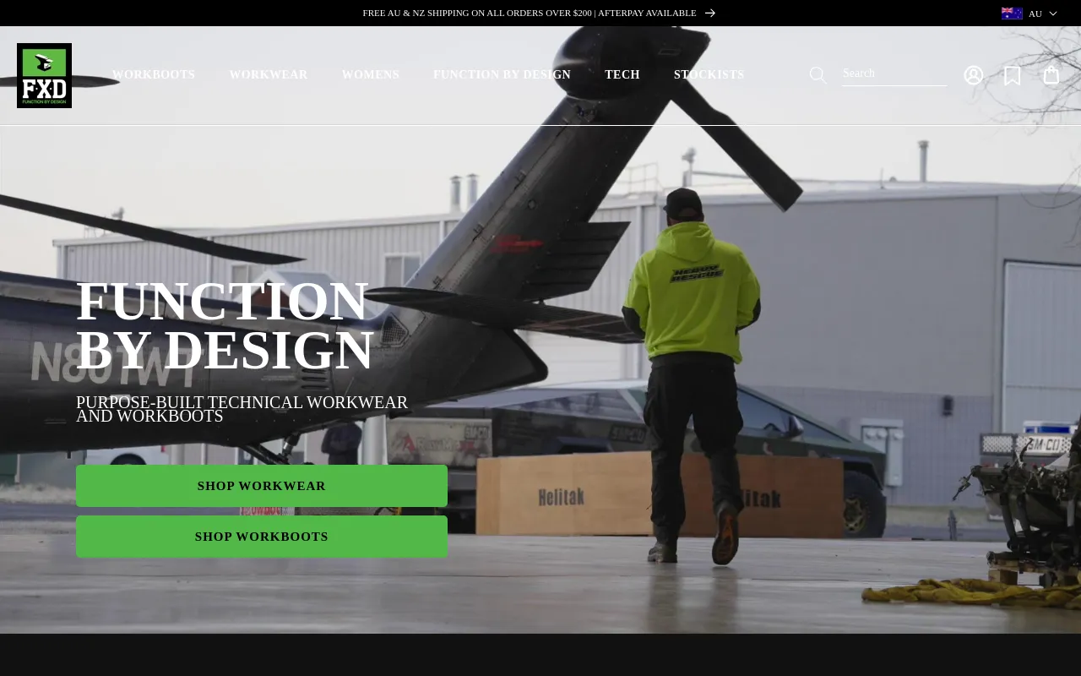This screenshot has height=676, width=1081.
Task: Click the FUNCTION BY DESIGN hero heading
Action: [225, 325]
